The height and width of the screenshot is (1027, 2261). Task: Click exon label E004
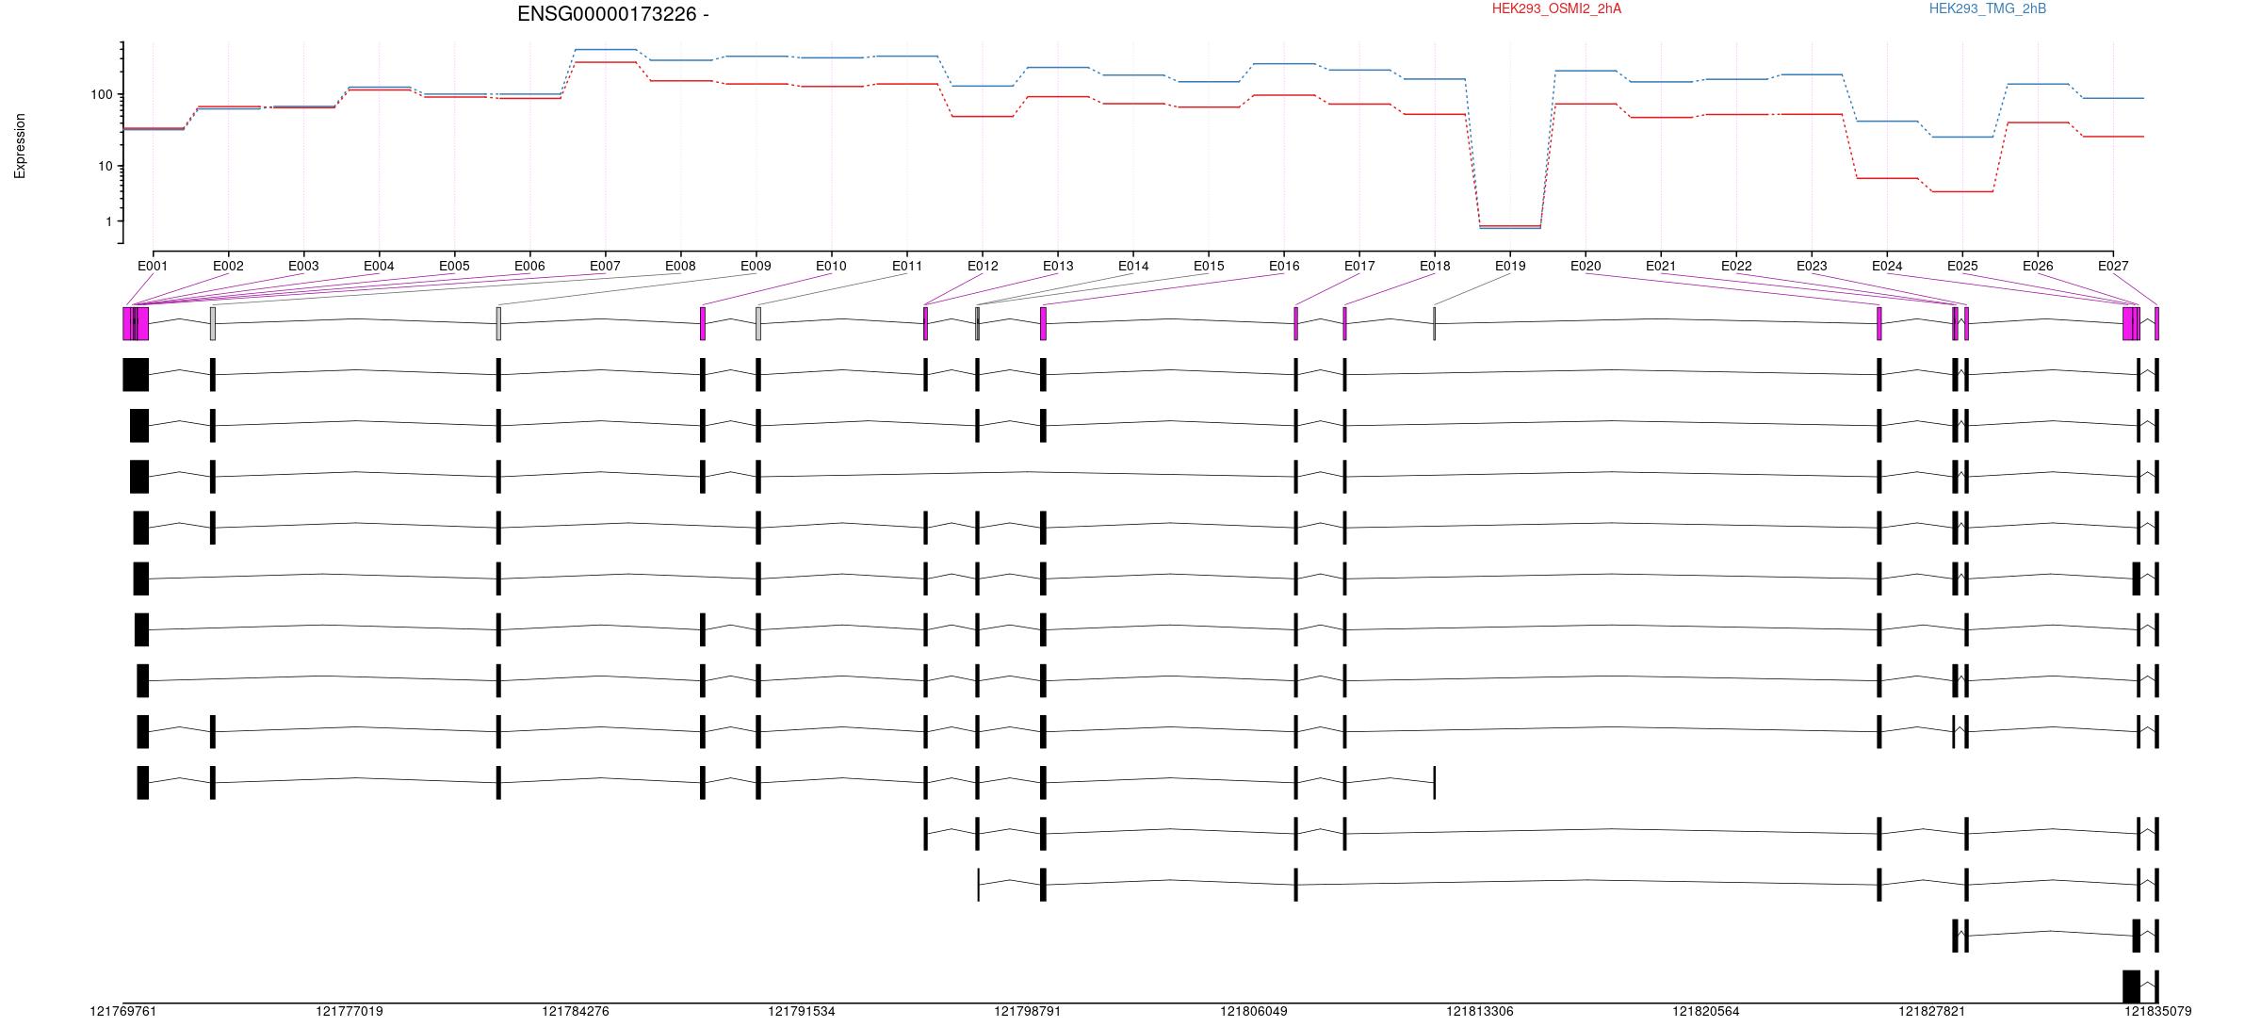tap(379, 266)
